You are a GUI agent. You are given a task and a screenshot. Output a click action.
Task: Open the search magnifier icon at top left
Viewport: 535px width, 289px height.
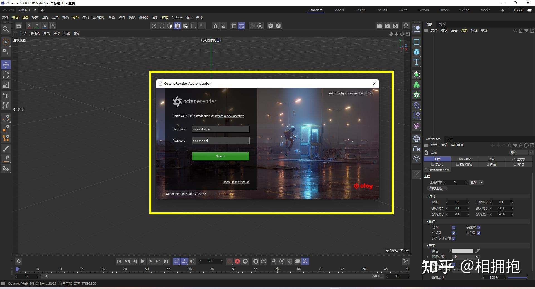(x=6, y=29)
